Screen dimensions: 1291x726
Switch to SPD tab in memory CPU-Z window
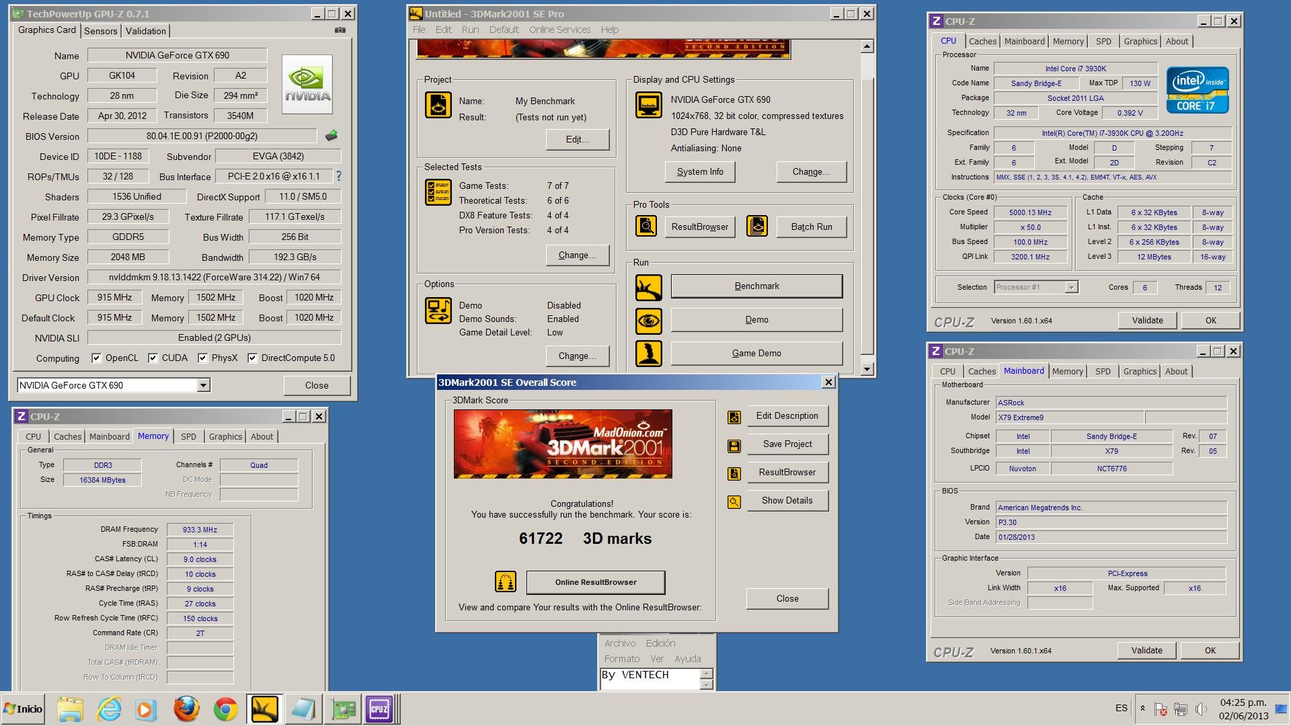tap(188, 436)
